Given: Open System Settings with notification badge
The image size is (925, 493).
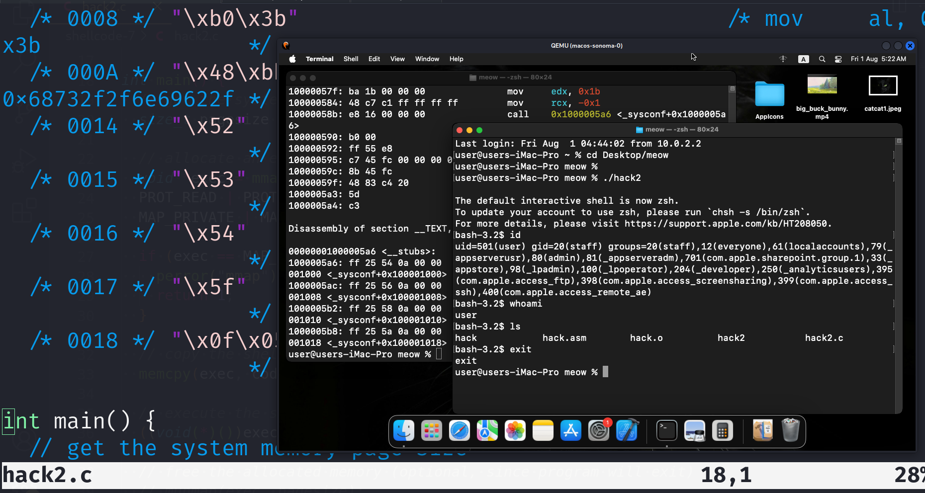Looking at the screenshot, I should 599,430.
